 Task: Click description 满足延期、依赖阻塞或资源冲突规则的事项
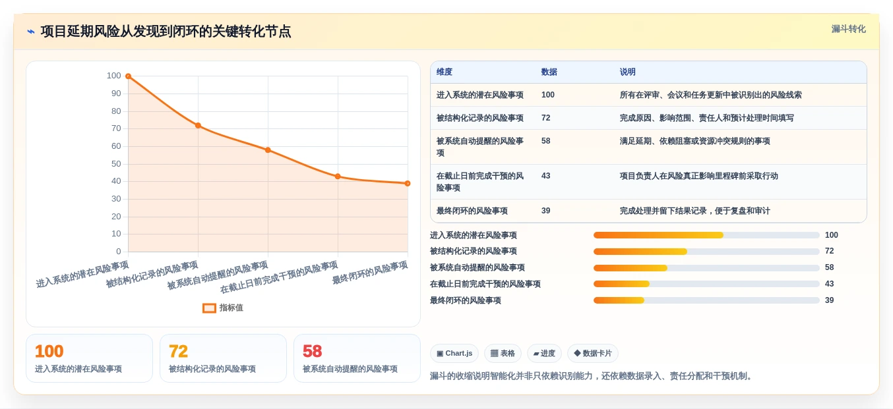[x=695, y=141]
